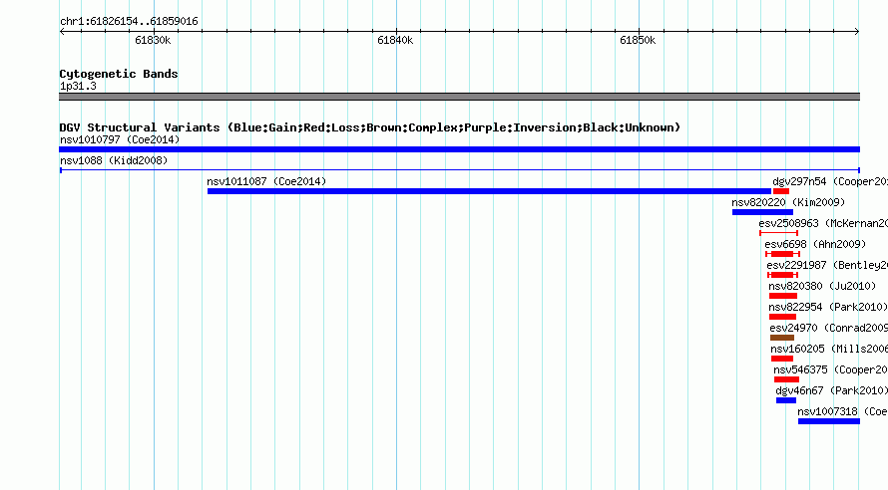
Task: Click the gray 1p31.3 cytogenetic band bar
Action: (x=459, y=97)
